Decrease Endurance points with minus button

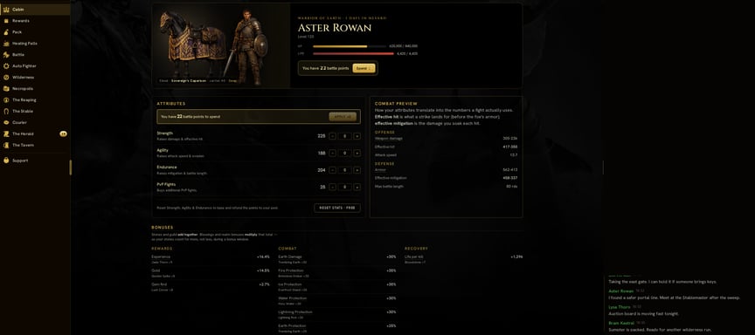333,169
